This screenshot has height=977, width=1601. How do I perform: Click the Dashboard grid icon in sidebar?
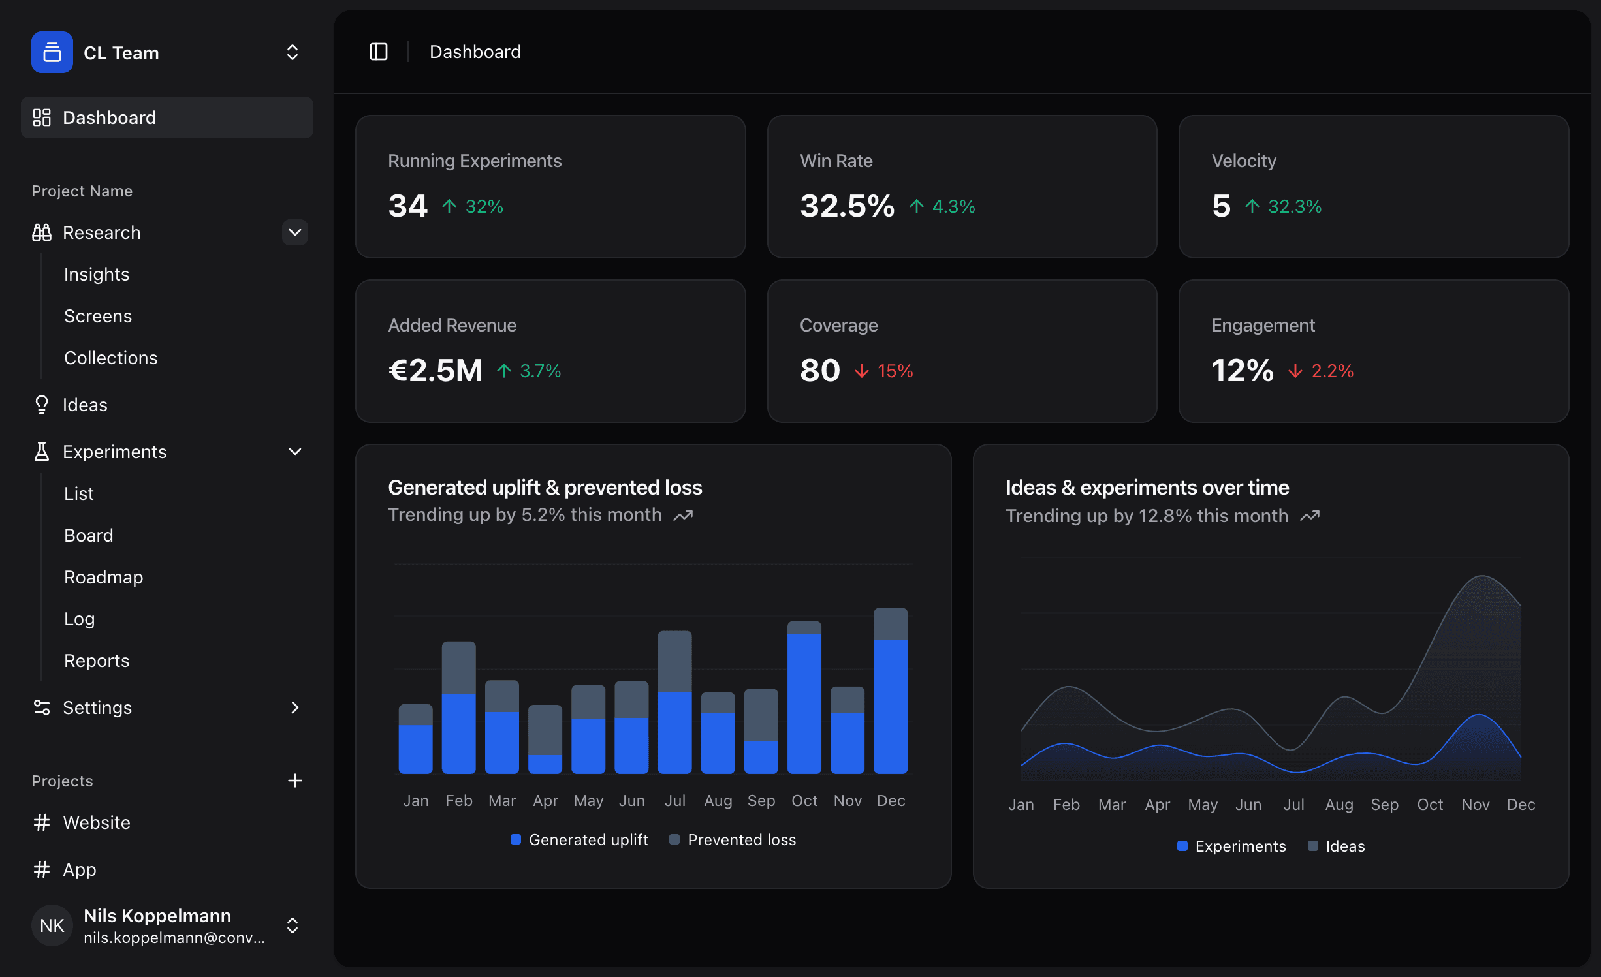42,117
